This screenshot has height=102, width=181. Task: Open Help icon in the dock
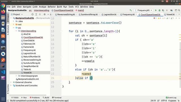click(x=3, y=42)
